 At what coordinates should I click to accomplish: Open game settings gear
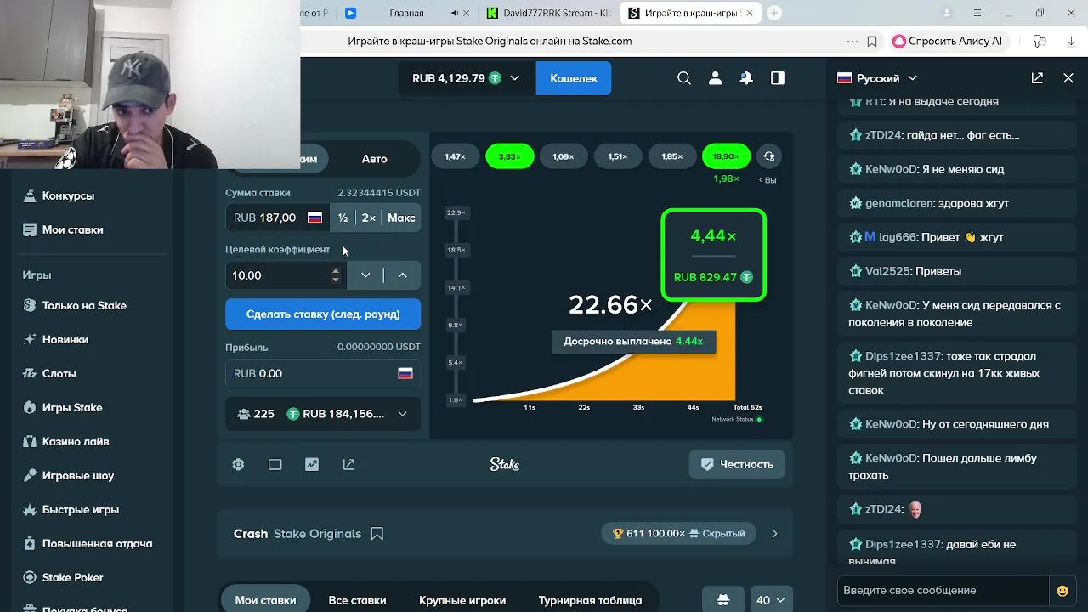(238, 464)
